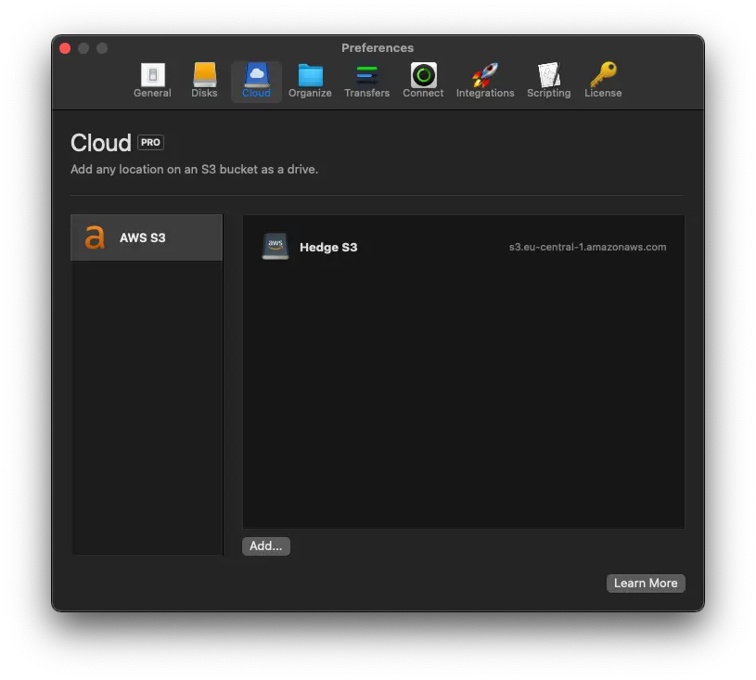Screen dimensions: 756x680
Task: Open the Transfers preferences tab
Action: coord(367,81)
